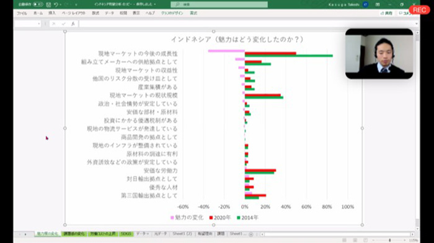Switch to the 書式 ribbon tab
The image size is (434, 243).
click(193, 13)
